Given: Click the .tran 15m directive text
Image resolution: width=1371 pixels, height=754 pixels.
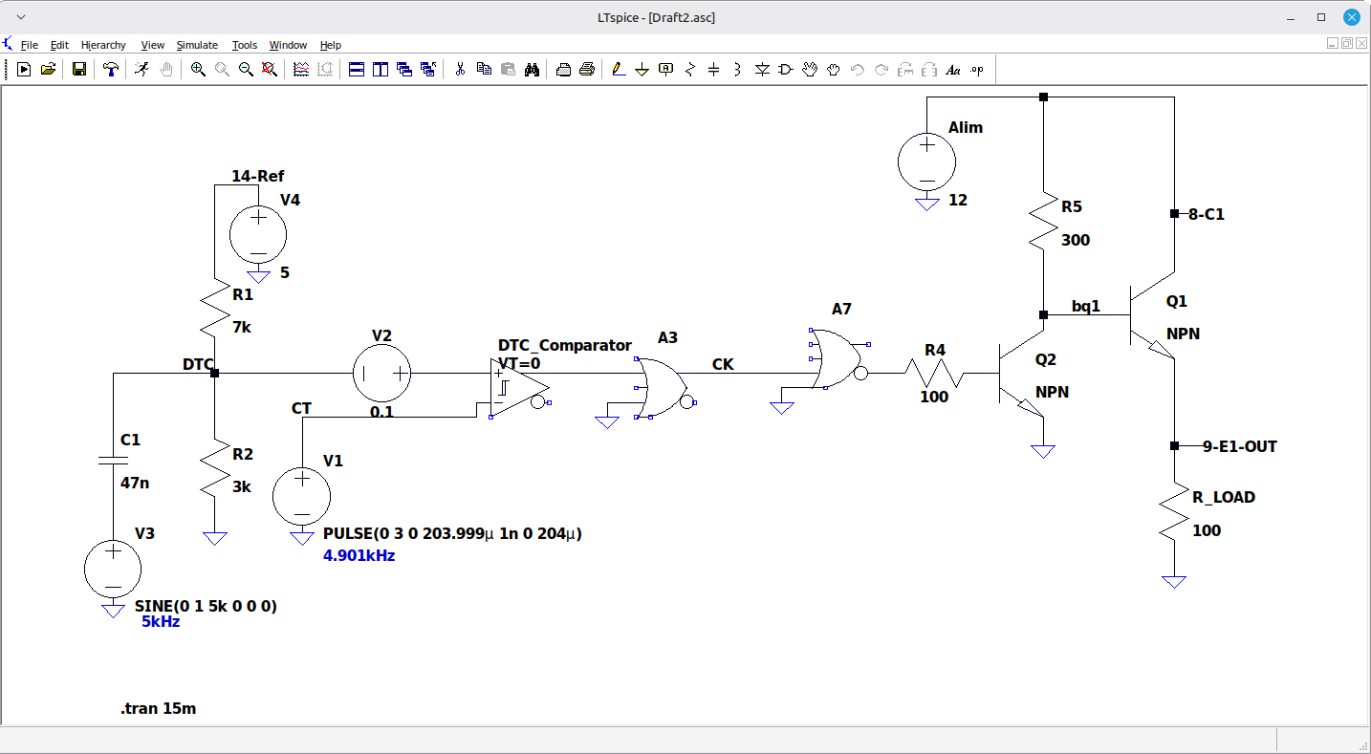Looking at the screenshot, I should [159, 708].
